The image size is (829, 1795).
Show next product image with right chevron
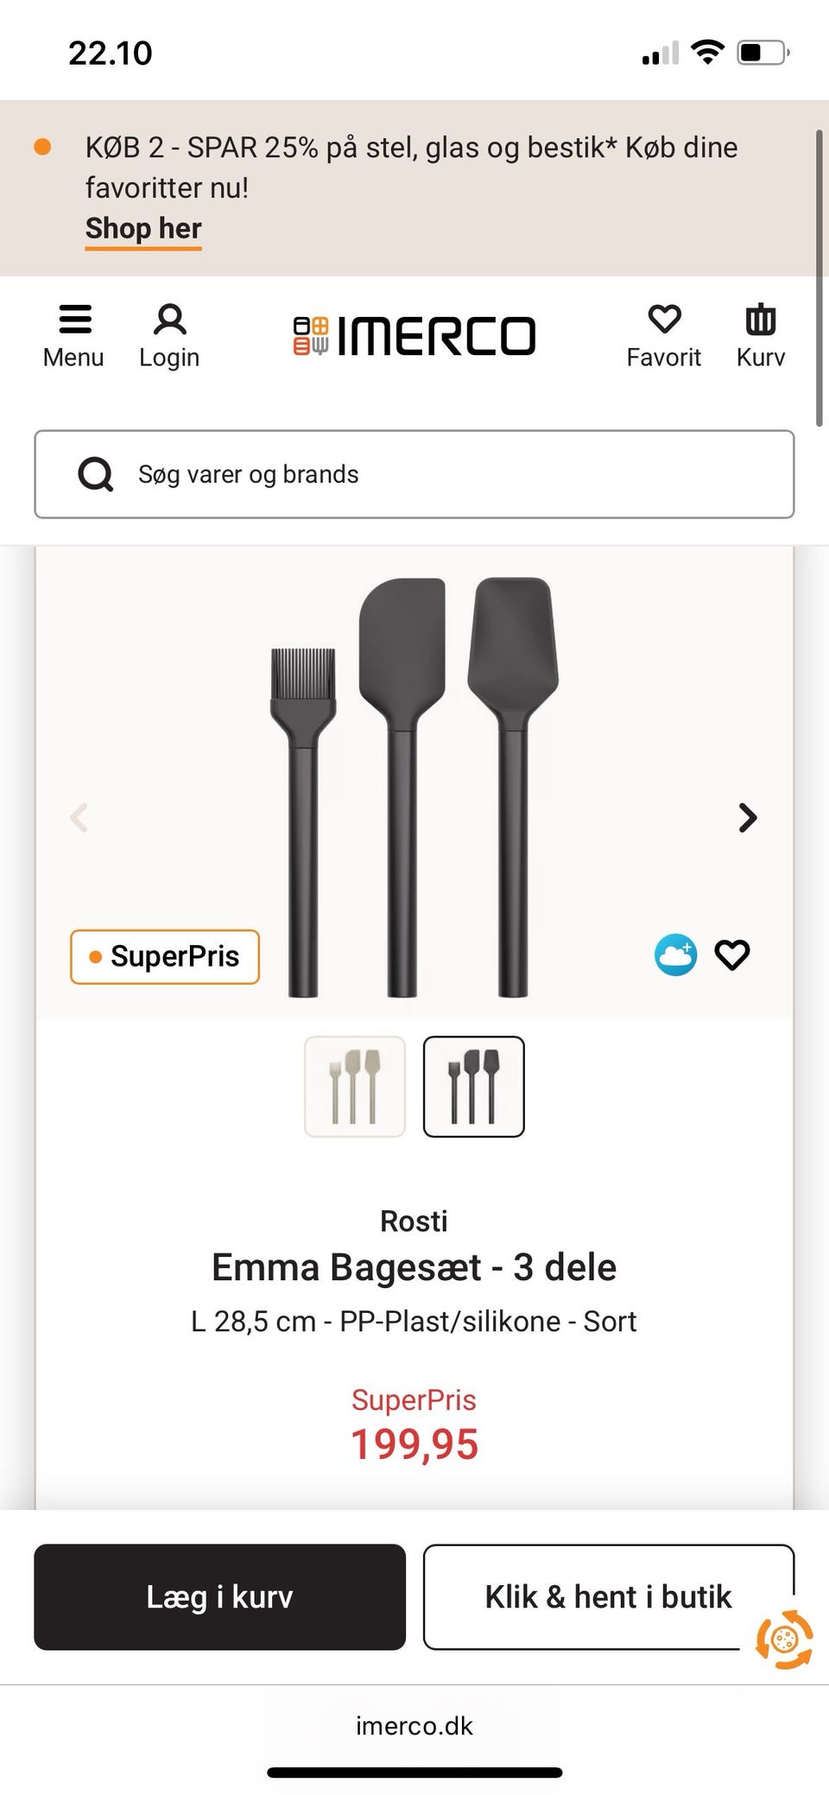748,817
